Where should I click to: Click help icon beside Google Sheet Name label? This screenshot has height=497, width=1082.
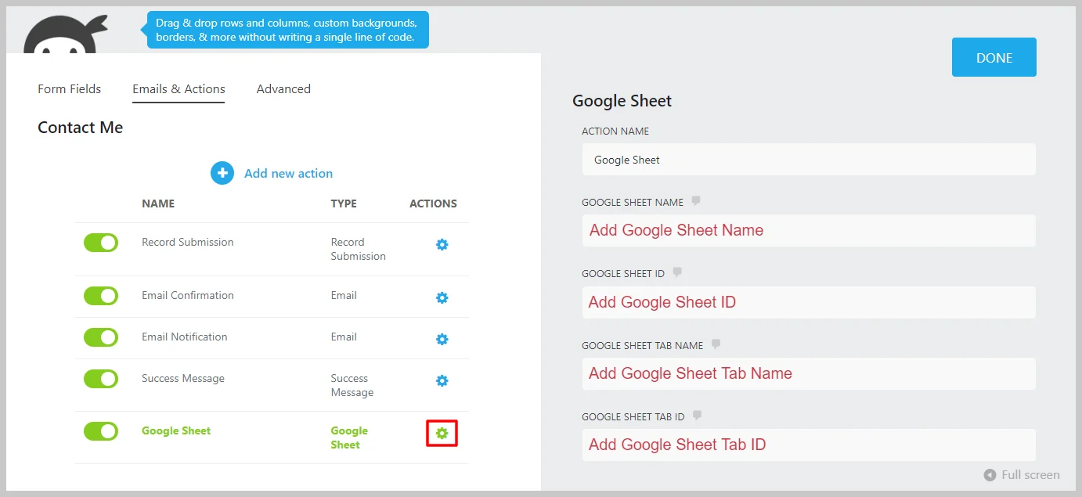click(x=696, y=201)
